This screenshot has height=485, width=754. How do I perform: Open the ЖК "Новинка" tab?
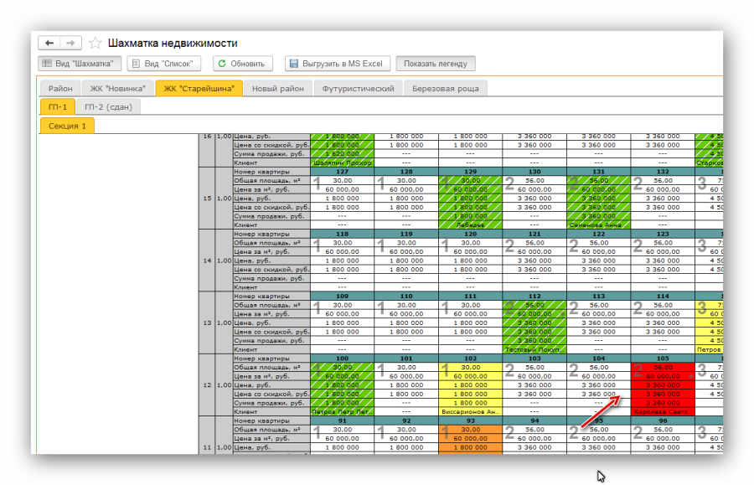pyautogui.click(x=118, y=88)
